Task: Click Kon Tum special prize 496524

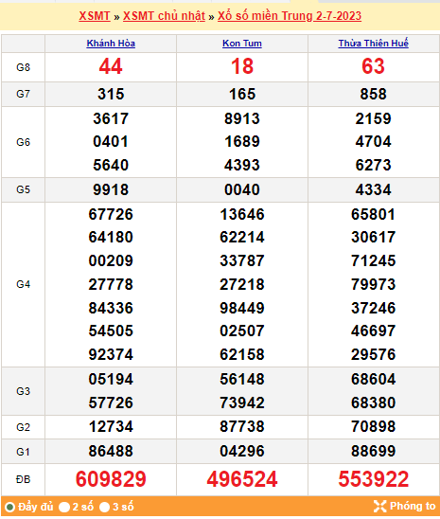Action: click(242, 479)
